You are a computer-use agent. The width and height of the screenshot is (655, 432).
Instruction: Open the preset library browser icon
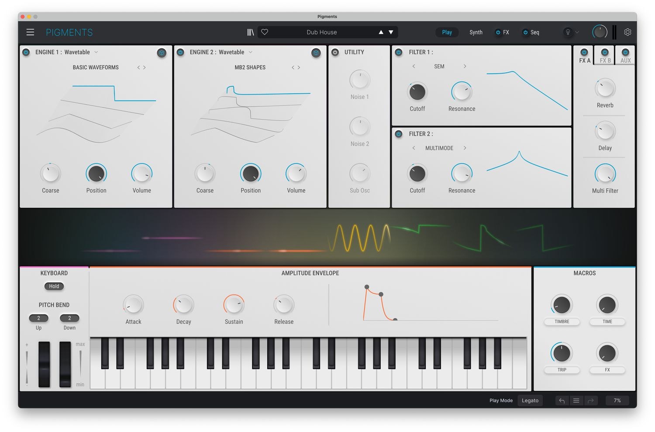[x=250, y=32]
